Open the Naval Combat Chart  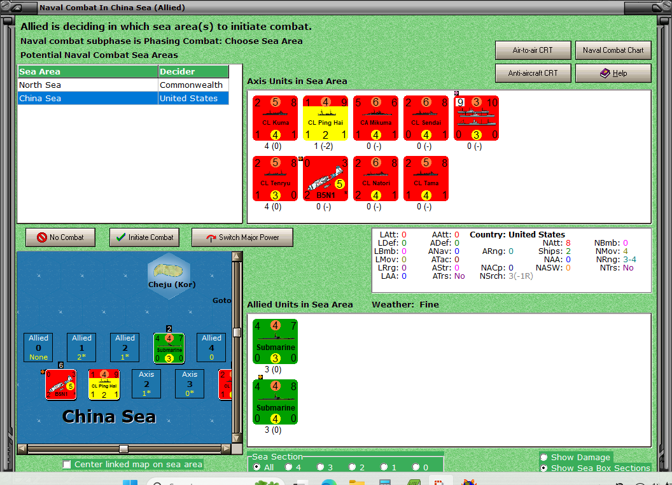click(613, 50)
